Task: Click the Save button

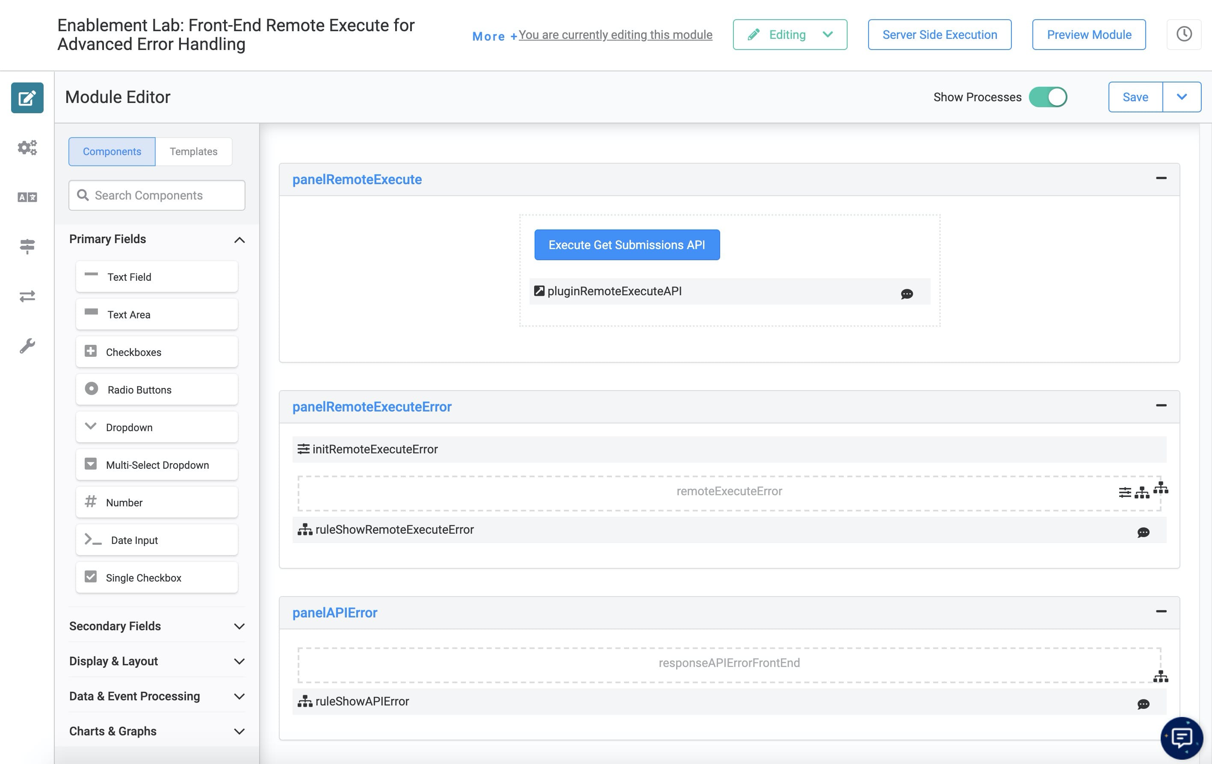Action: (x=1135, y=97)
